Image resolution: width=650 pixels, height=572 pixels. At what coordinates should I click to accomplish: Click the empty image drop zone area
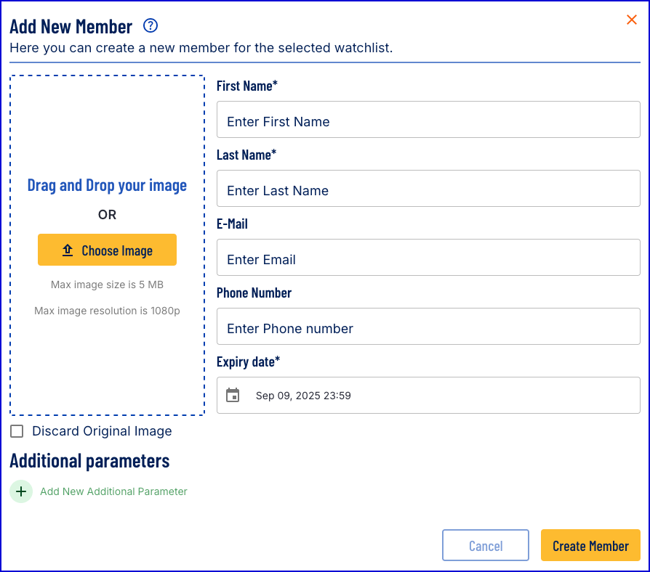coord(107,124)
